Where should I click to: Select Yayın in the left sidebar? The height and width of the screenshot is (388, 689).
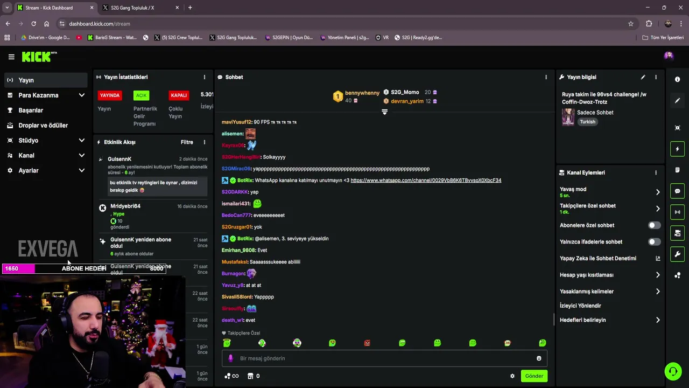click(45, 80)
